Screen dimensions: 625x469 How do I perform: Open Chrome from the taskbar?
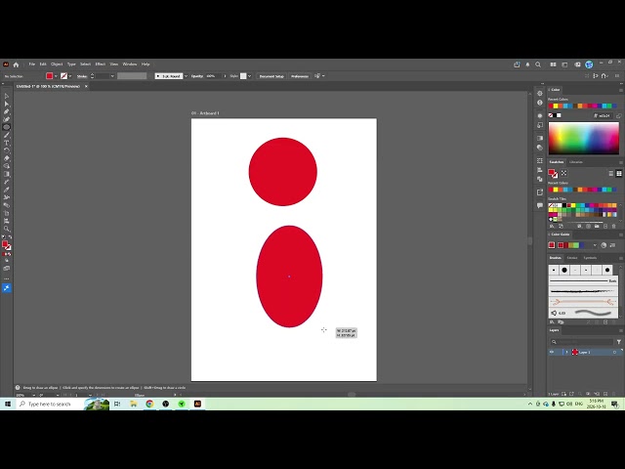(x=149, y=404)
